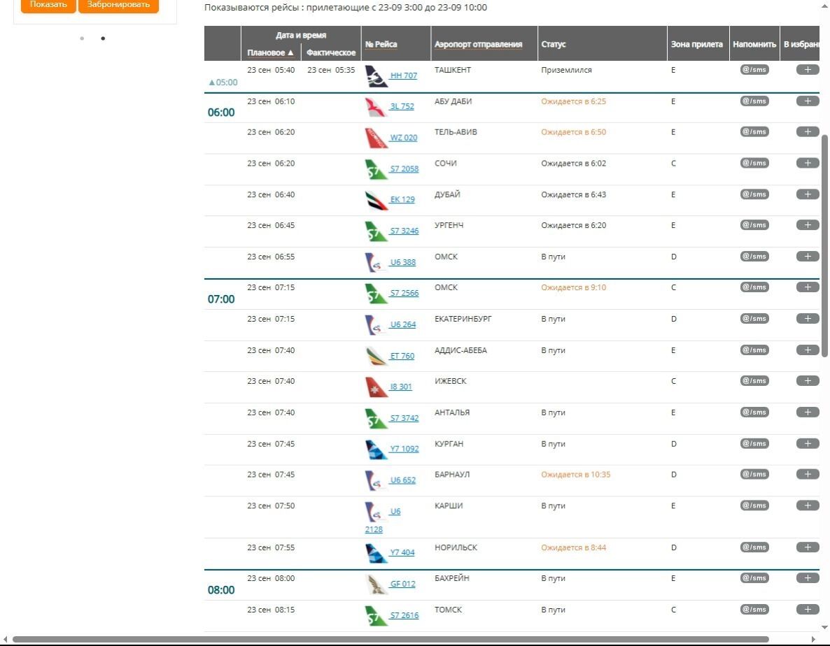Click the airline tail icon for WZ 020
The height and width of the screenshot is (646, 830).
pyautogui.click(x=377, y=138)
